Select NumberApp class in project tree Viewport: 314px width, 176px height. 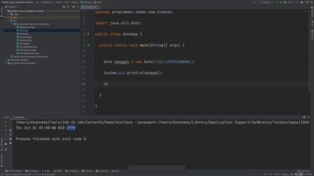(25, 37)
